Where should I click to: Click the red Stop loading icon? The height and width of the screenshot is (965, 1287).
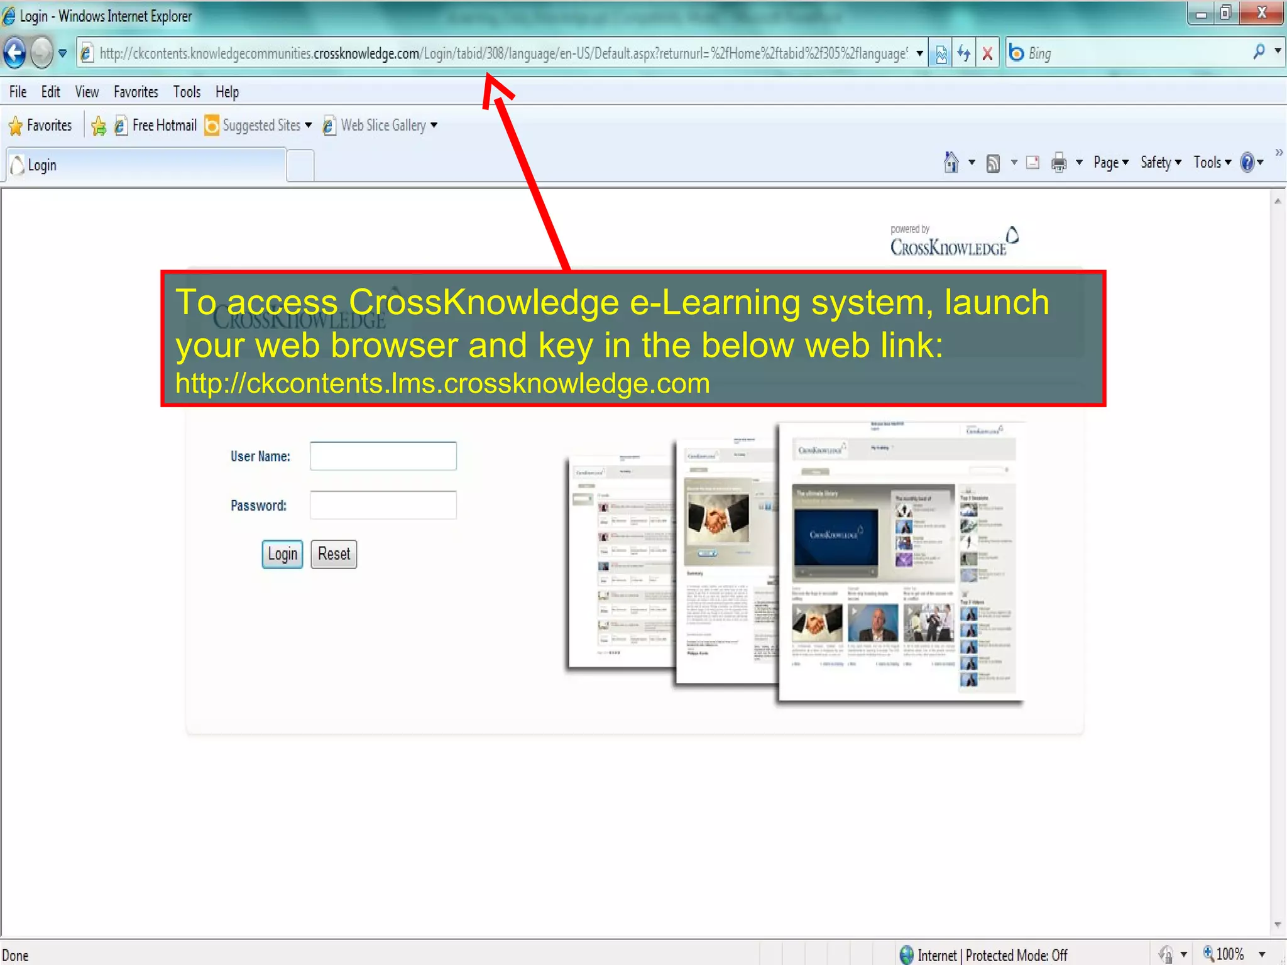987,53
